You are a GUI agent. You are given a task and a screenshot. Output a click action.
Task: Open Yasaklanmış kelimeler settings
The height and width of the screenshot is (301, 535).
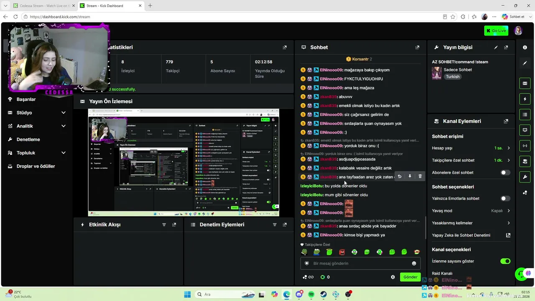coord(471,223)
